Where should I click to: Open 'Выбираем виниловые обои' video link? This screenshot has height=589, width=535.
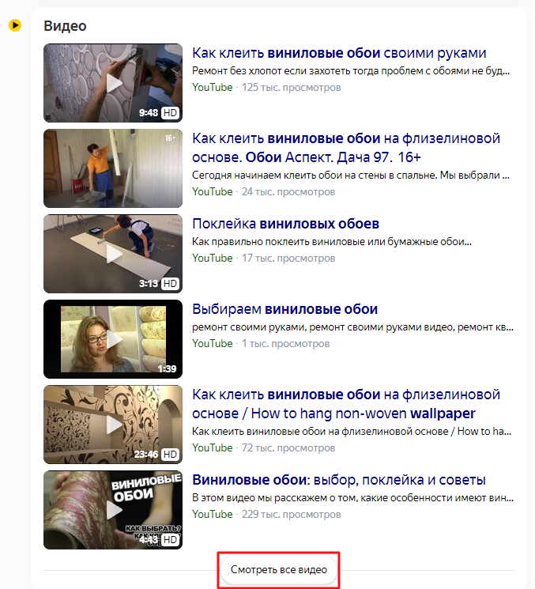285,309
